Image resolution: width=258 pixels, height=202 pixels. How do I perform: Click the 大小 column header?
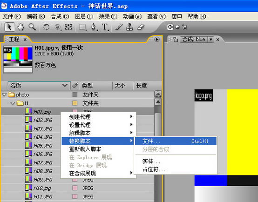tap(123, 86)
